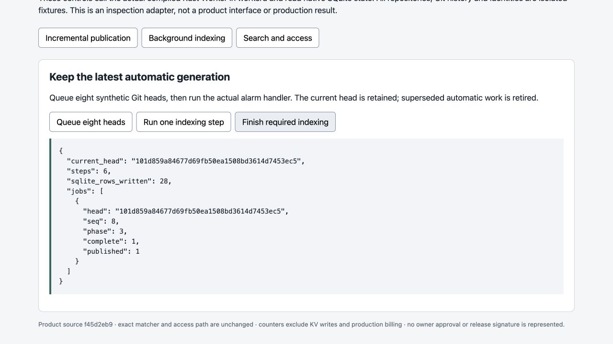Click the "complete": 1 entry
The width and height of the screenshot is (613, 344).
[111, 241]
